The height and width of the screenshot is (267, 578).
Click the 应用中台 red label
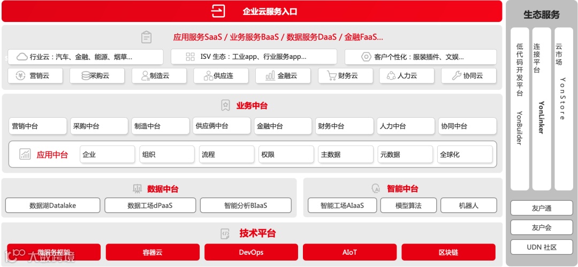(x=52, y=155)
